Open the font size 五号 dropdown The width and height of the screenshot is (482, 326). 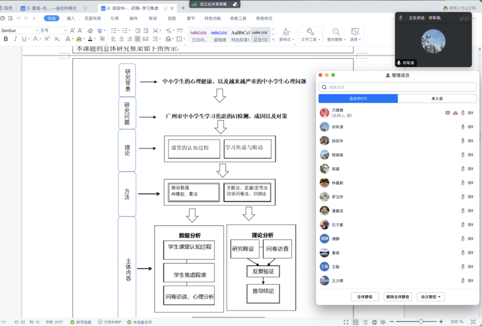[65, 31]
